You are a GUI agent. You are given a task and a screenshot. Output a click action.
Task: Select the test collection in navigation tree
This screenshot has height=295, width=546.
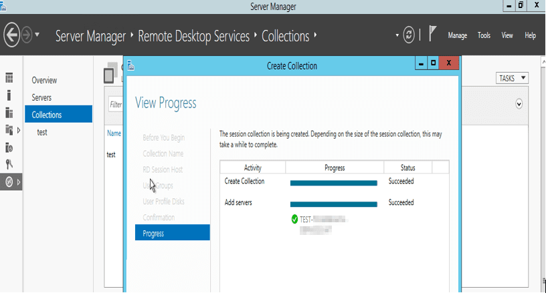tap(42, 132)
